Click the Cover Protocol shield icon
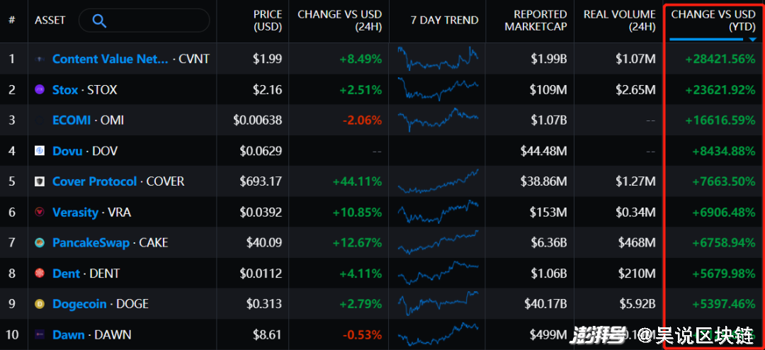Screen dimensions: 765x350 40,181
